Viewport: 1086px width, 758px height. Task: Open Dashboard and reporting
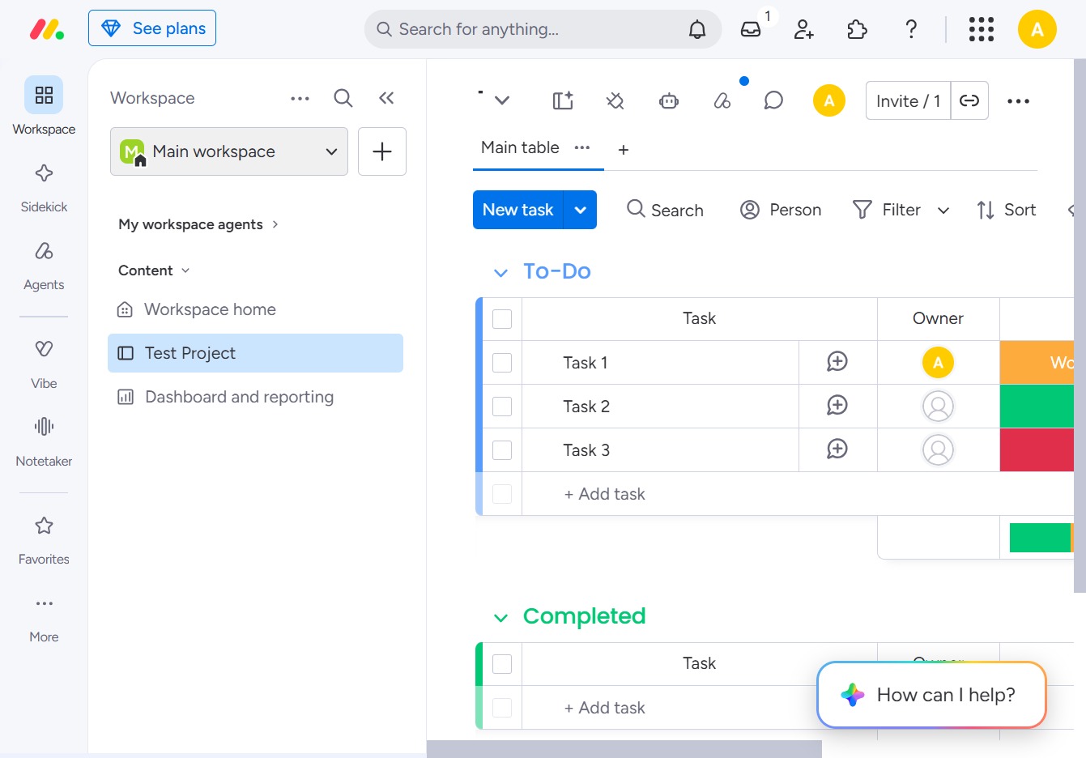tap(255, 397)
